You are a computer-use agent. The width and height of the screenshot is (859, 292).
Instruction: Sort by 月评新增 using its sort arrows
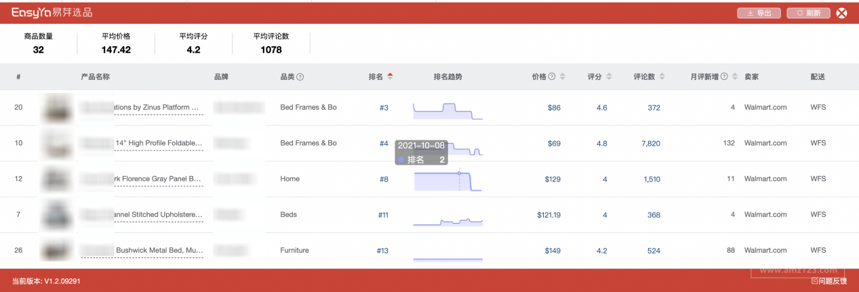[x=735, y=77]
